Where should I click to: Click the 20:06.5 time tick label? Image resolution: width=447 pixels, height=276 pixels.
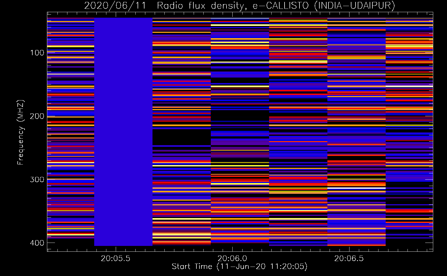[349, 259]
